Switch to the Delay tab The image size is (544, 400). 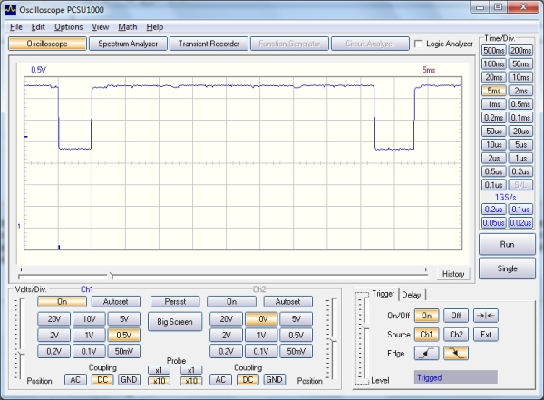[412, 294]
